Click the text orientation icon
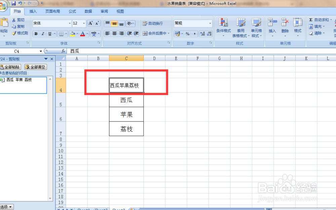 [129, 23]
